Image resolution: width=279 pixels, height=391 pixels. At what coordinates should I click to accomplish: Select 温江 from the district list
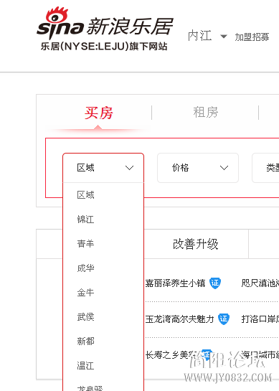86,366
